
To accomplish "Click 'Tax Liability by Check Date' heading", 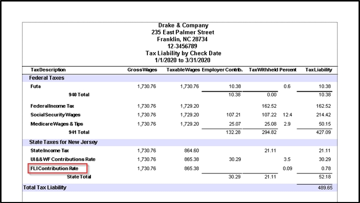I will coord(183,54).
